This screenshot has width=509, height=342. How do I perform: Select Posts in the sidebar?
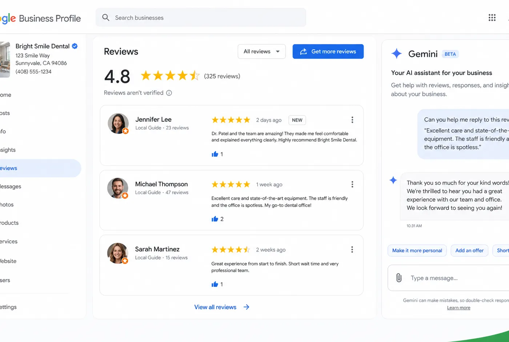point(5,113)
